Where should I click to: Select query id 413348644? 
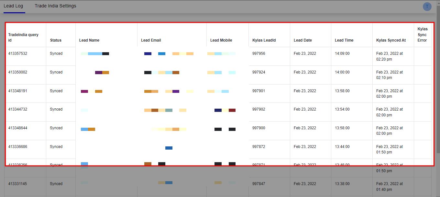click(x=18, y=128)
